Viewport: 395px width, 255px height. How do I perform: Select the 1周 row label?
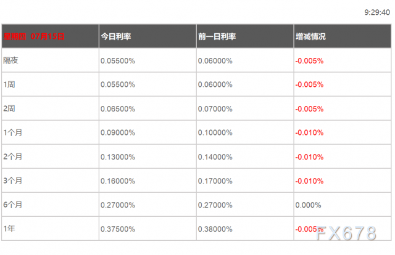point(9,84)
